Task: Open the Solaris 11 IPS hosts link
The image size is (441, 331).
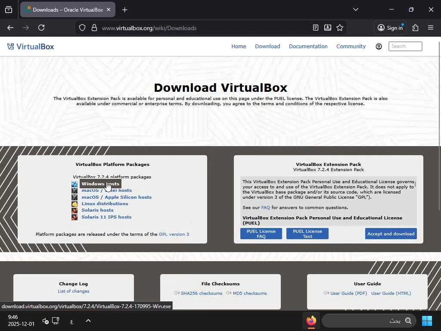Action: pos(106,217)
